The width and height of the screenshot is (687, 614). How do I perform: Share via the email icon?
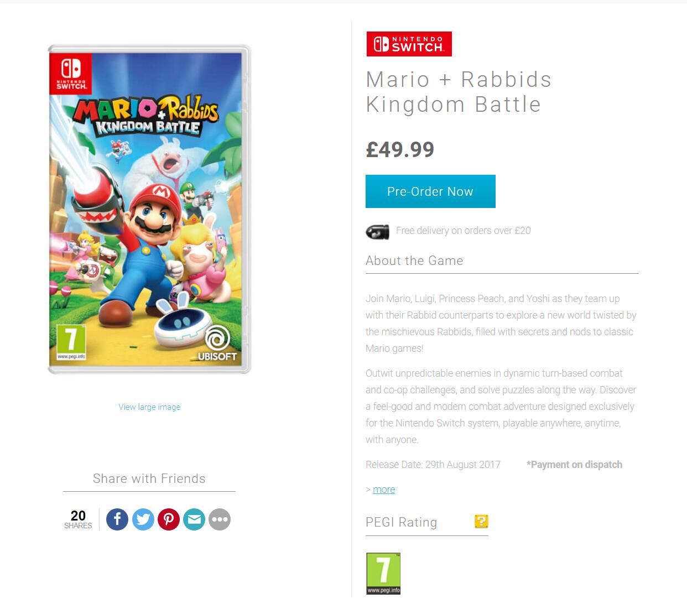pos(194,519)
